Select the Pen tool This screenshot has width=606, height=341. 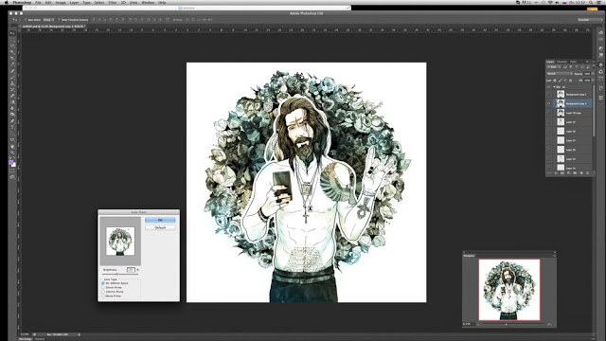(x=12, y=120)
